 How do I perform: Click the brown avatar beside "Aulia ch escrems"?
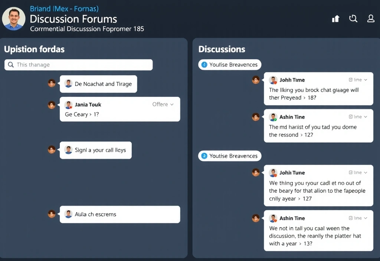(52, 214)
